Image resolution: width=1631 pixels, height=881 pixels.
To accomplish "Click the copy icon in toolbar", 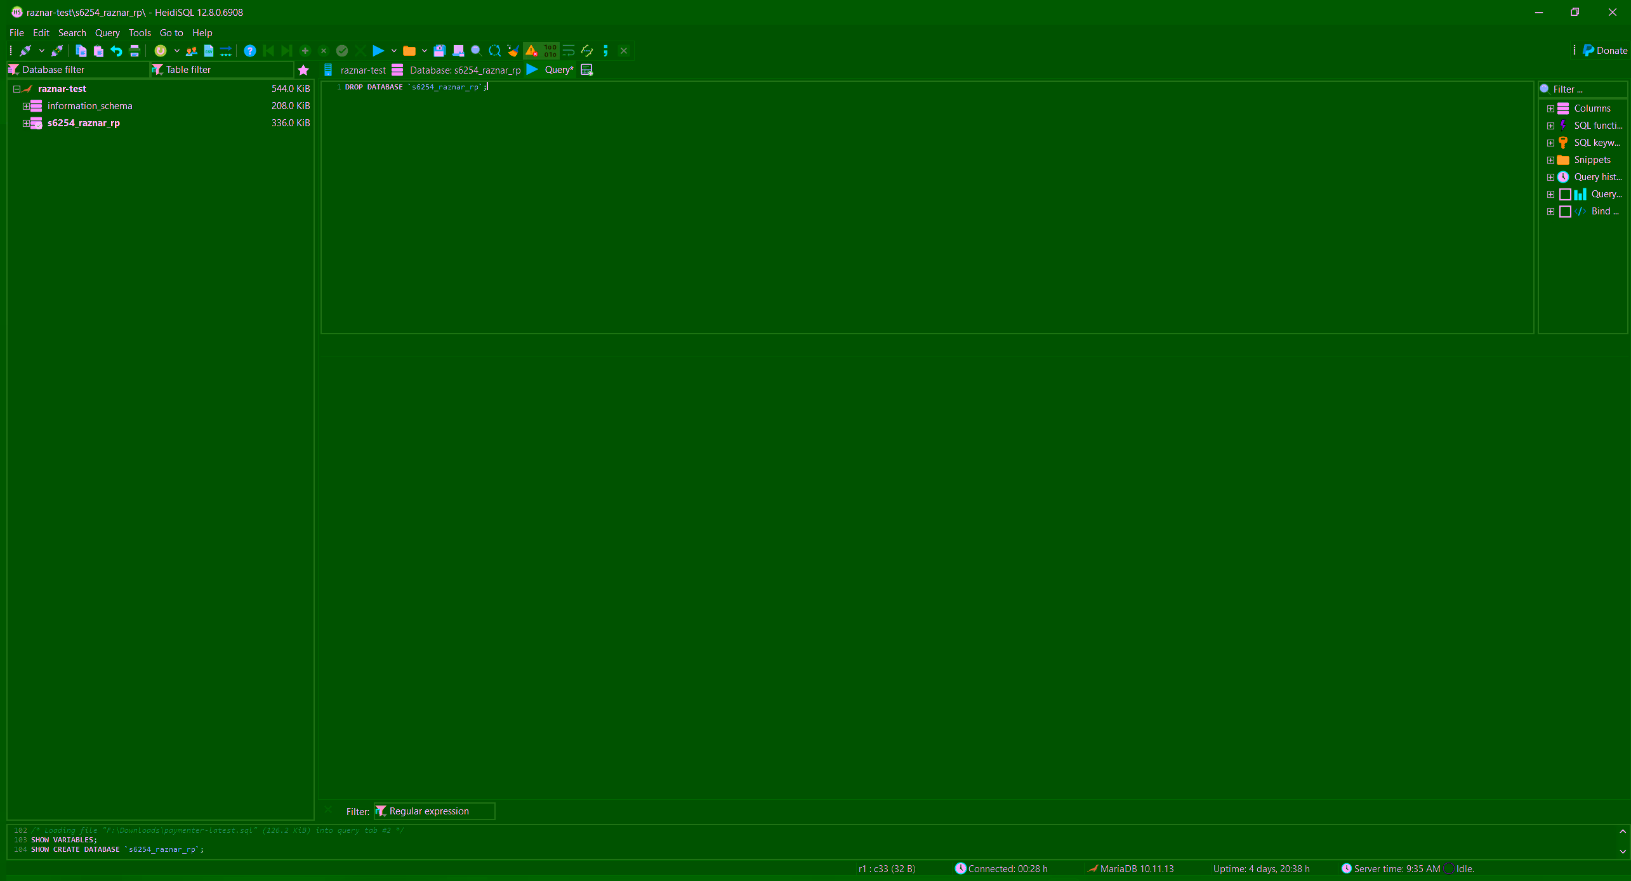I will (81, 51).
